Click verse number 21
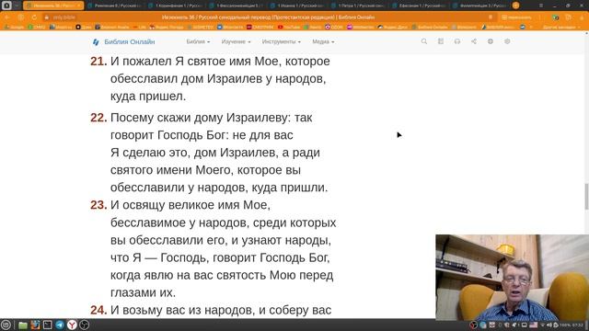This screenshot has height=331, width=589. 98,62
